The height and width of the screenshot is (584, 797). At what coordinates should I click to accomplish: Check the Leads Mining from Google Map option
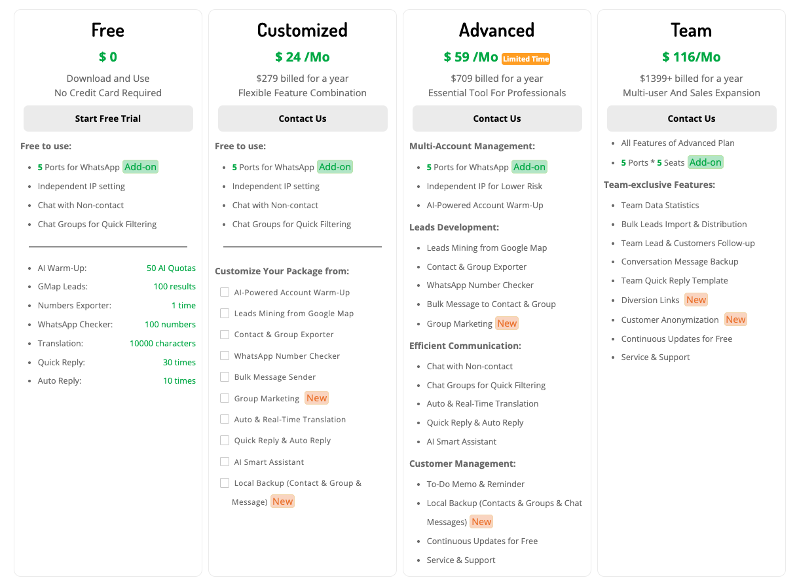[x=225, y=313]
